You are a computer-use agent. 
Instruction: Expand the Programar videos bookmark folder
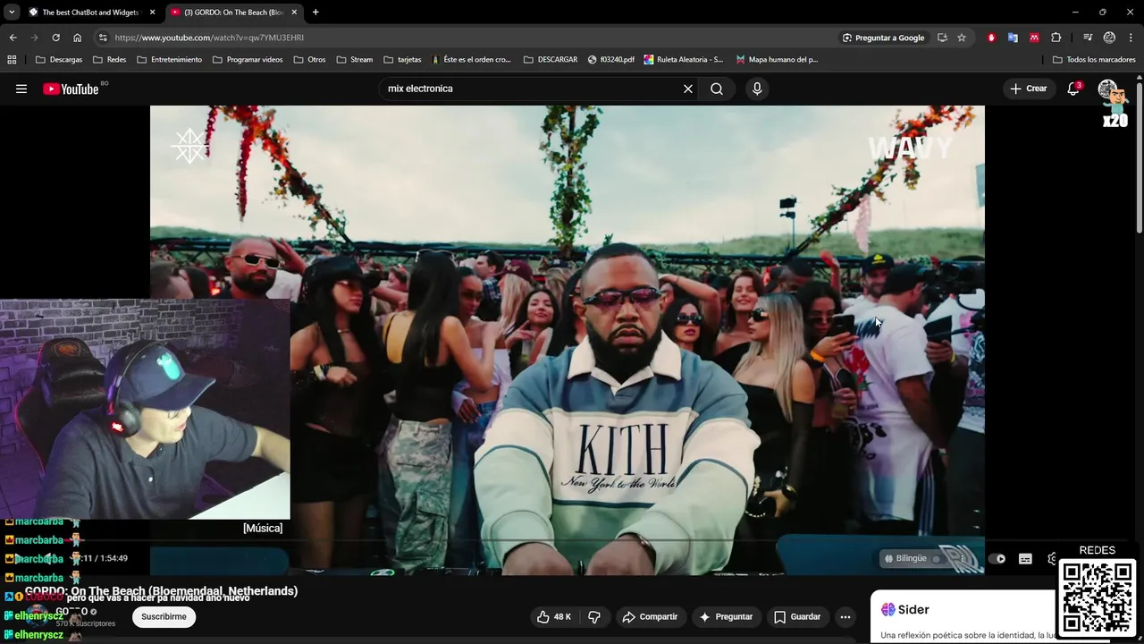tap(248, 60)
